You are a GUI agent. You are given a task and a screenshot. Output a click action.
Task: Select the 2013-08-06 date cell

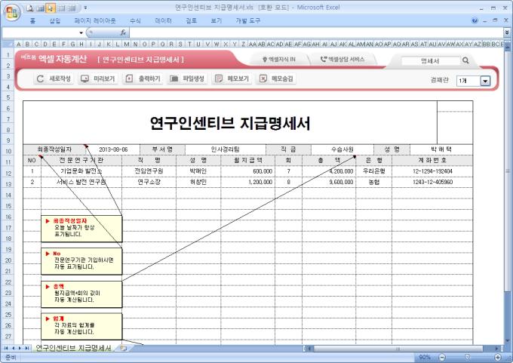click(x=113, y=149)
